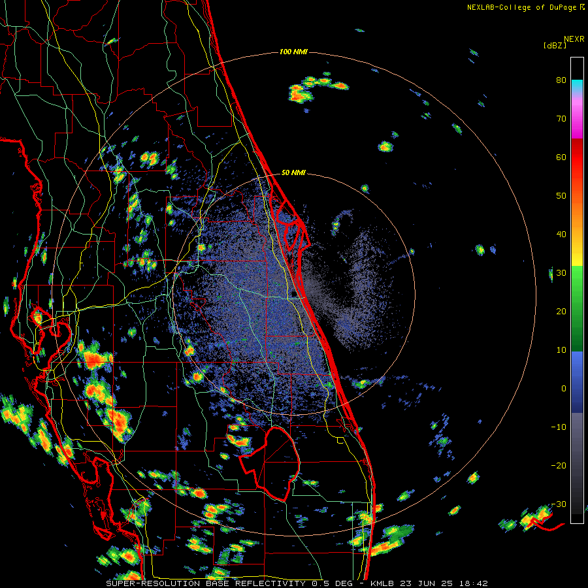Click the 40 value on dBZ scale
588x588 pixels.
561,235
